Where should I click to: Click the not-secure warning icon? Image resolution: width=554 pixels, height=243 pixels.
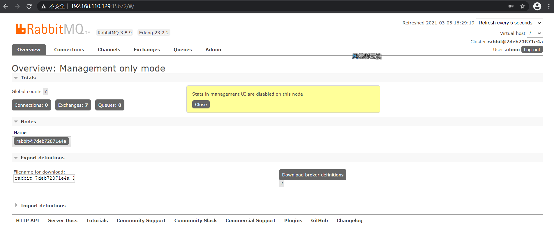point(44,6)
